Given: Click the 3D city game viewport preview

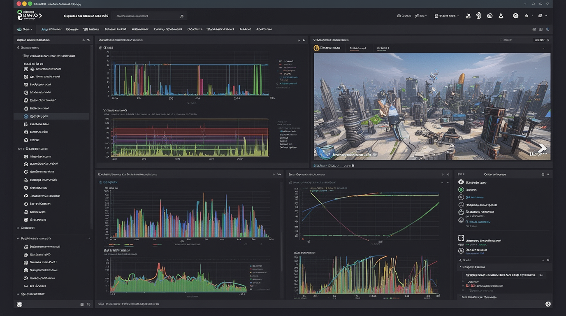Looking at the screenshot, I should tap(432, 106).
